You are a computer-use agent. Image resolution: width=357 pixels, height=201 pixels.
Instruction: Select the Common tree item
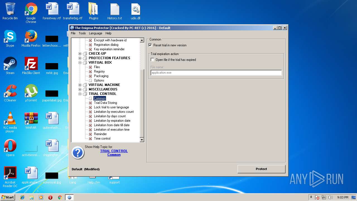coord(100,98)
